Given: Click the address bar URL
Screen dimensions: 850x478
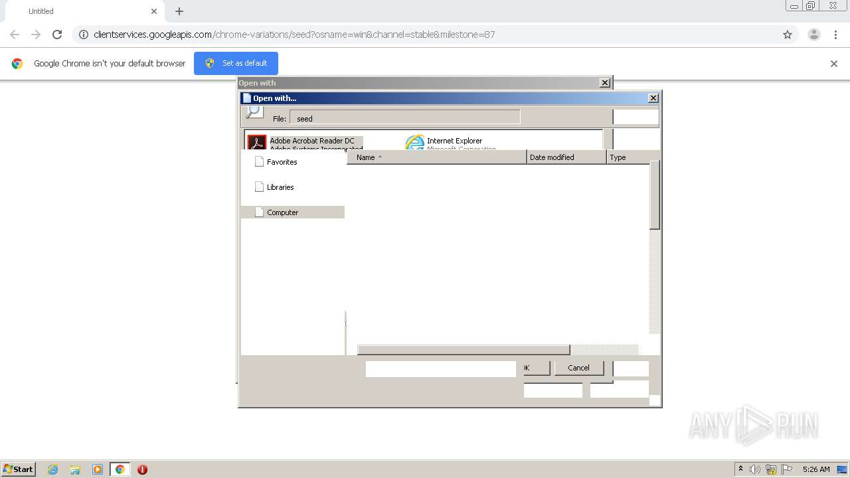Looking at the screenshot, I should click(294, 35).
